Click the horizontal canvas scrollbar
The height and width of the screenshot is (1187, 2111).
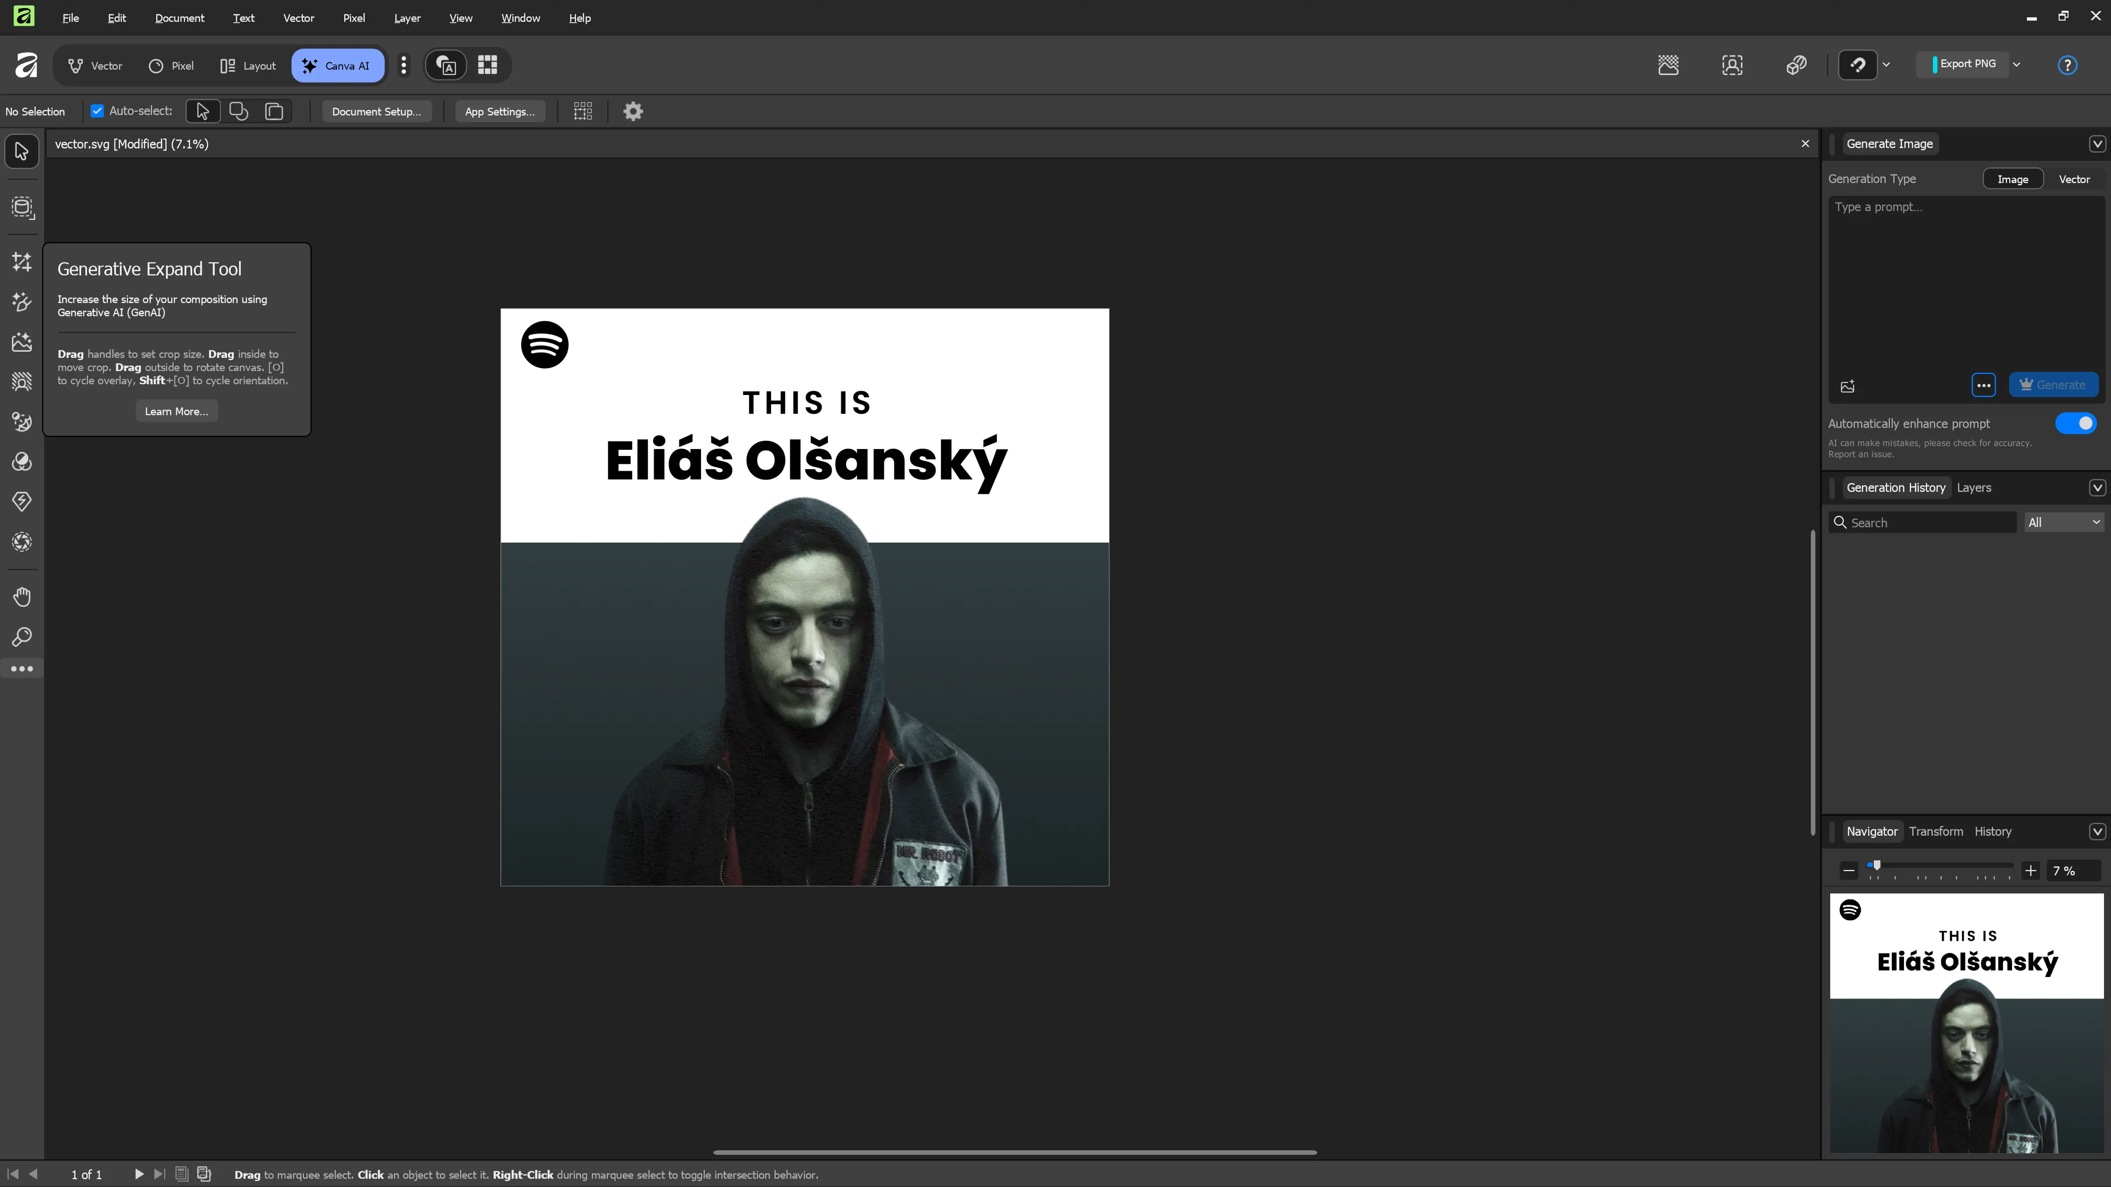click(x=1015, y=1152)
